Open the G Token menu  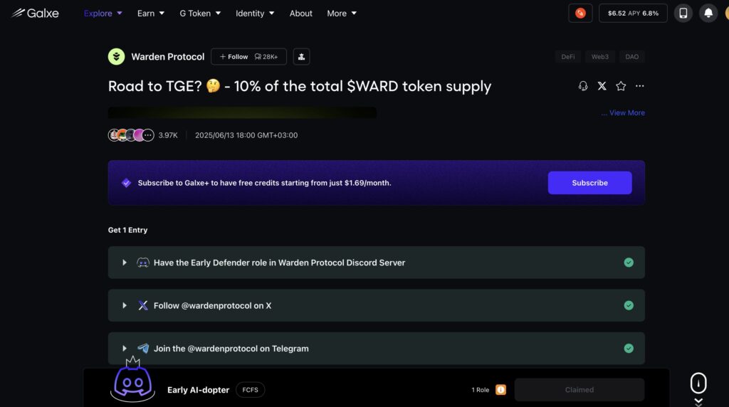coord(200,14)
